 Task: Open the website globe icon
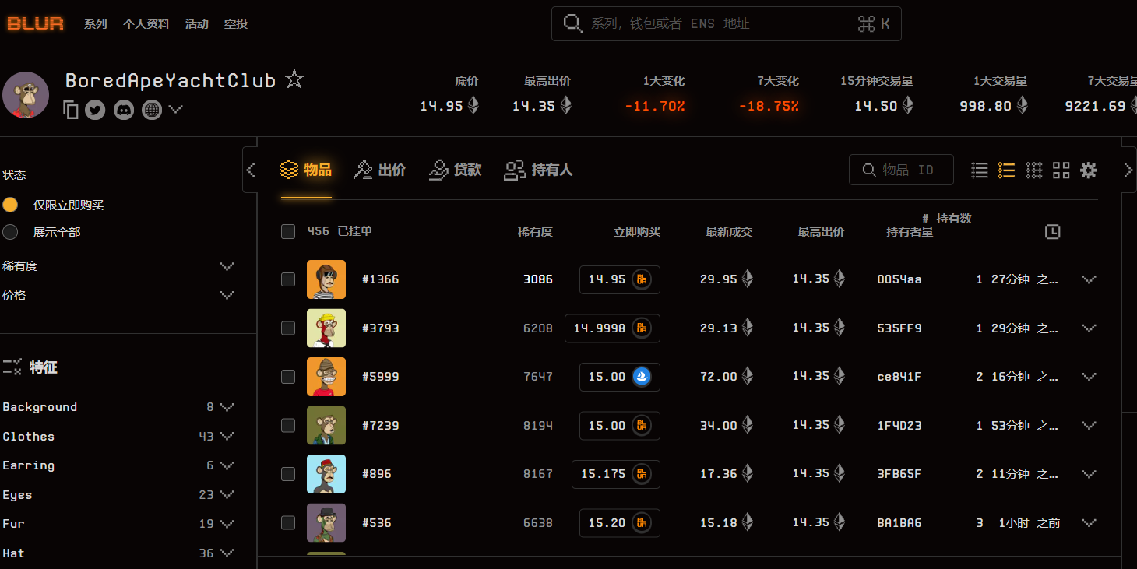coord(152,110)
